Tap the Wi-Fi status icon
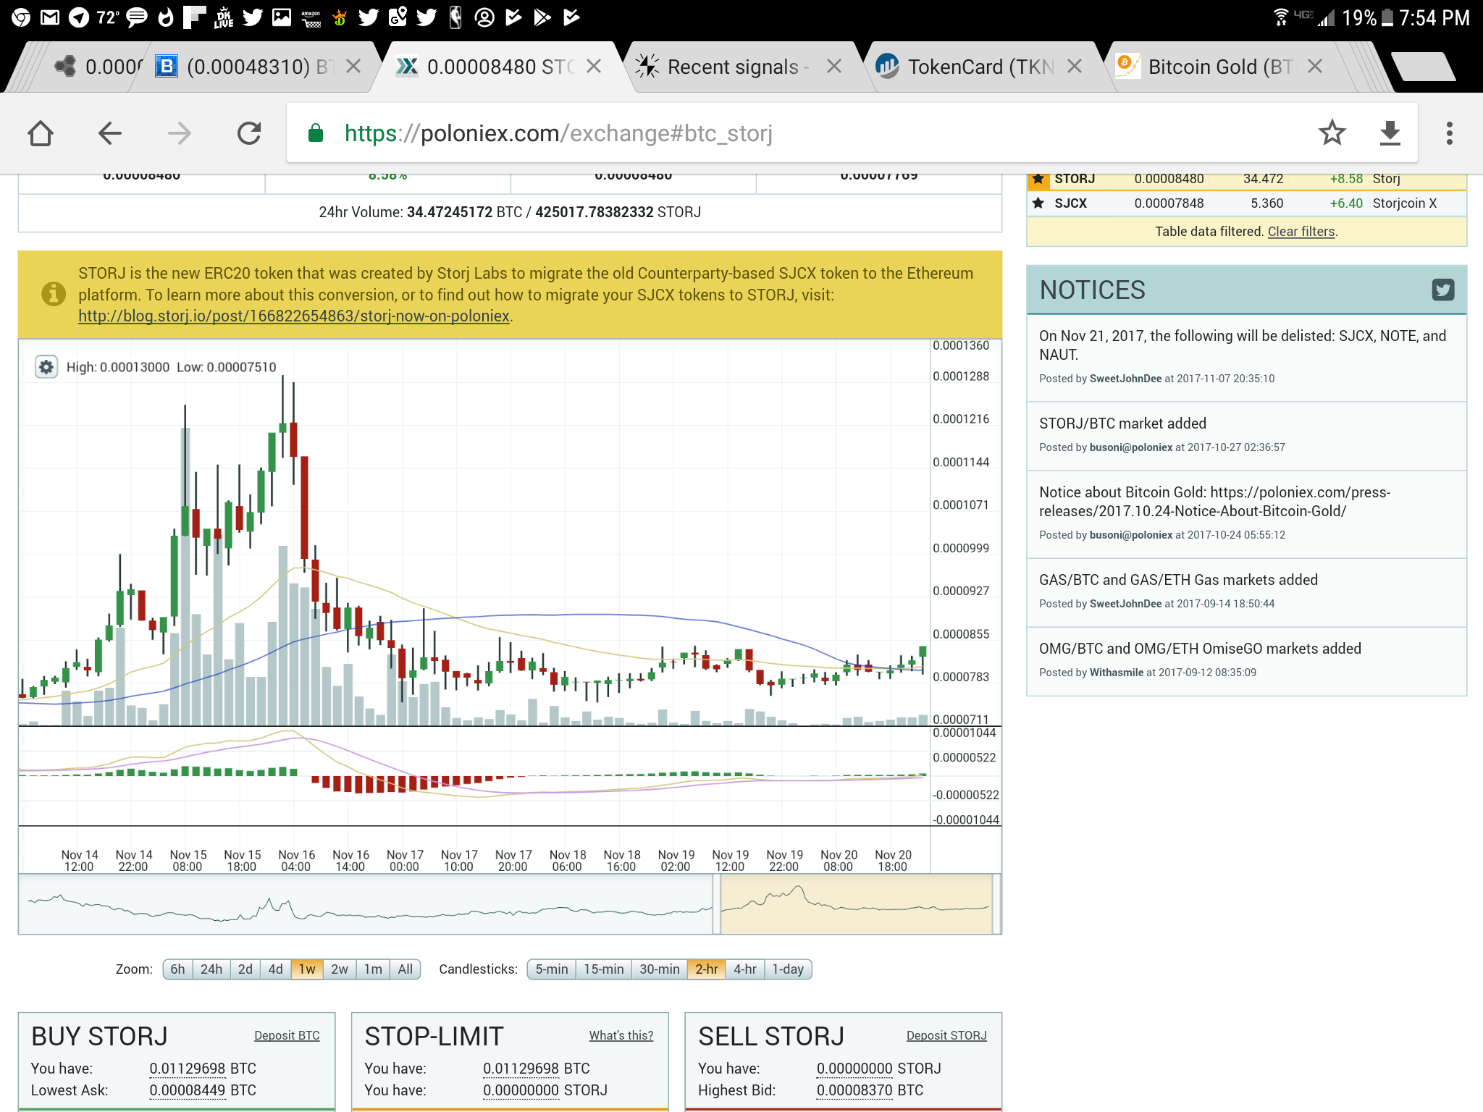The width and height of the screenshot is (1483, 1112). click(x=1281, y=17)
